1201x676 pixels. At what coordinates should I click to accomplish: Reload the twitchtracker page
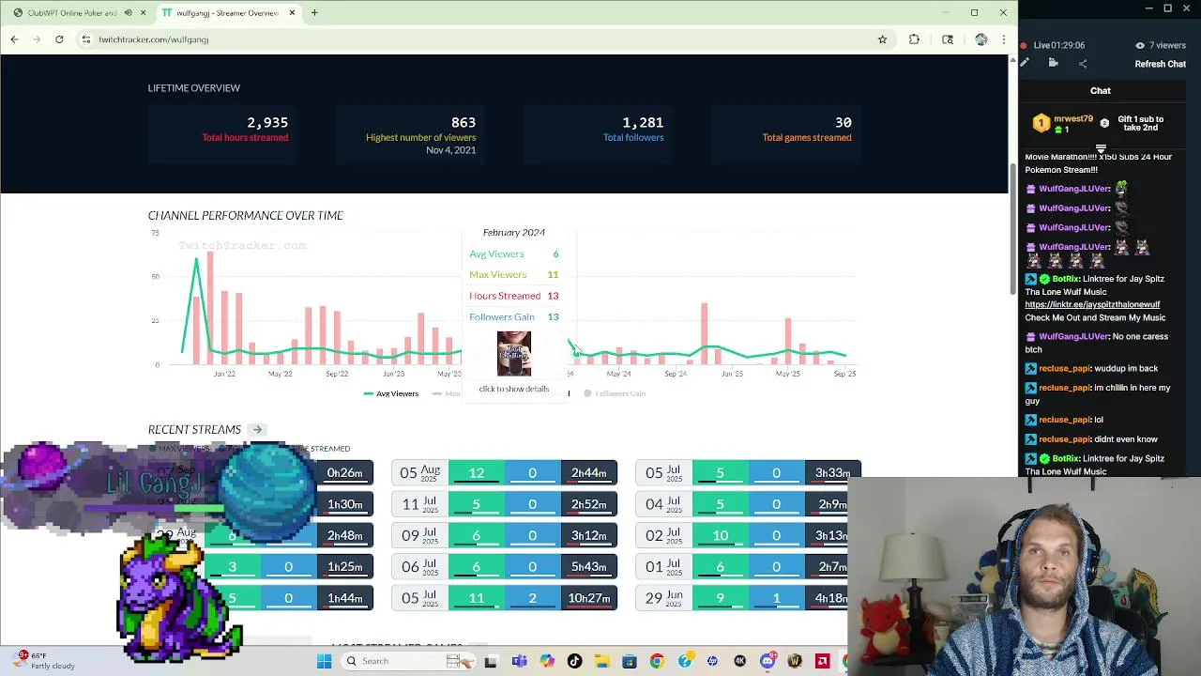(x=59, y=39)
